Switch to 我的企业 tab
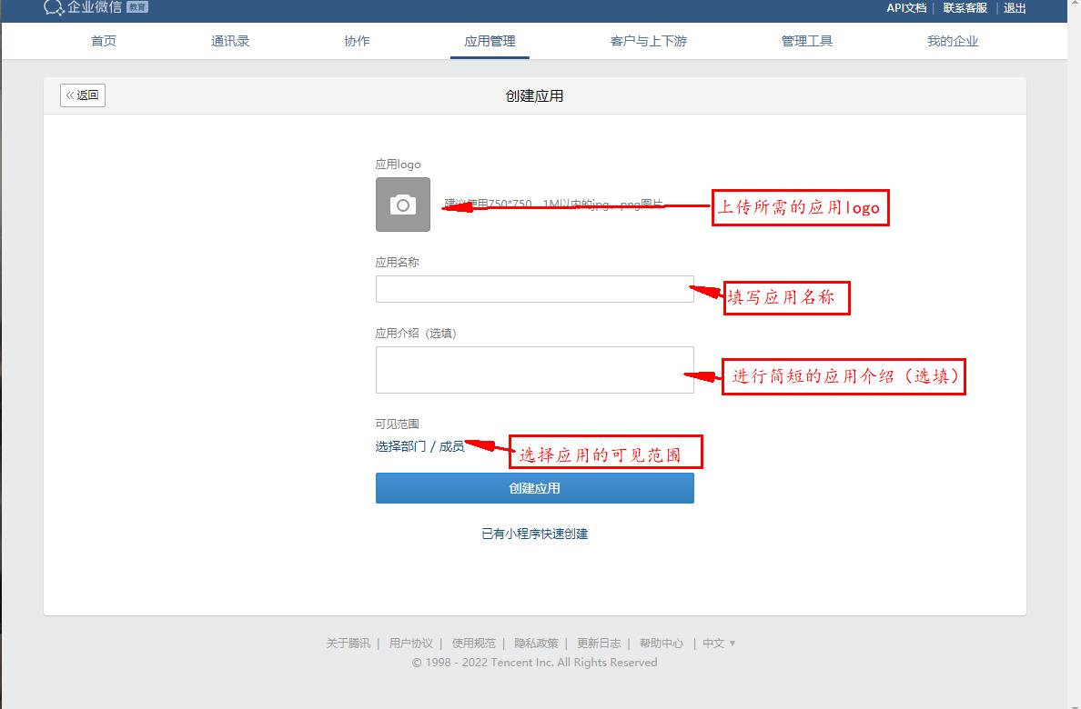1081x709 pixels. pyautogui.click(x=952, y=41)
